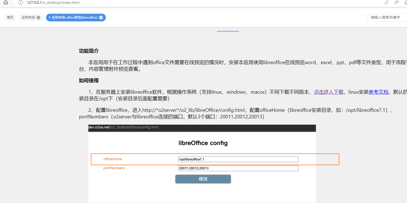This screenshot has height=203, width=407.
Task: Click the 20011,20012,20013 field in the config image
Action: click(x=238, y=168)
